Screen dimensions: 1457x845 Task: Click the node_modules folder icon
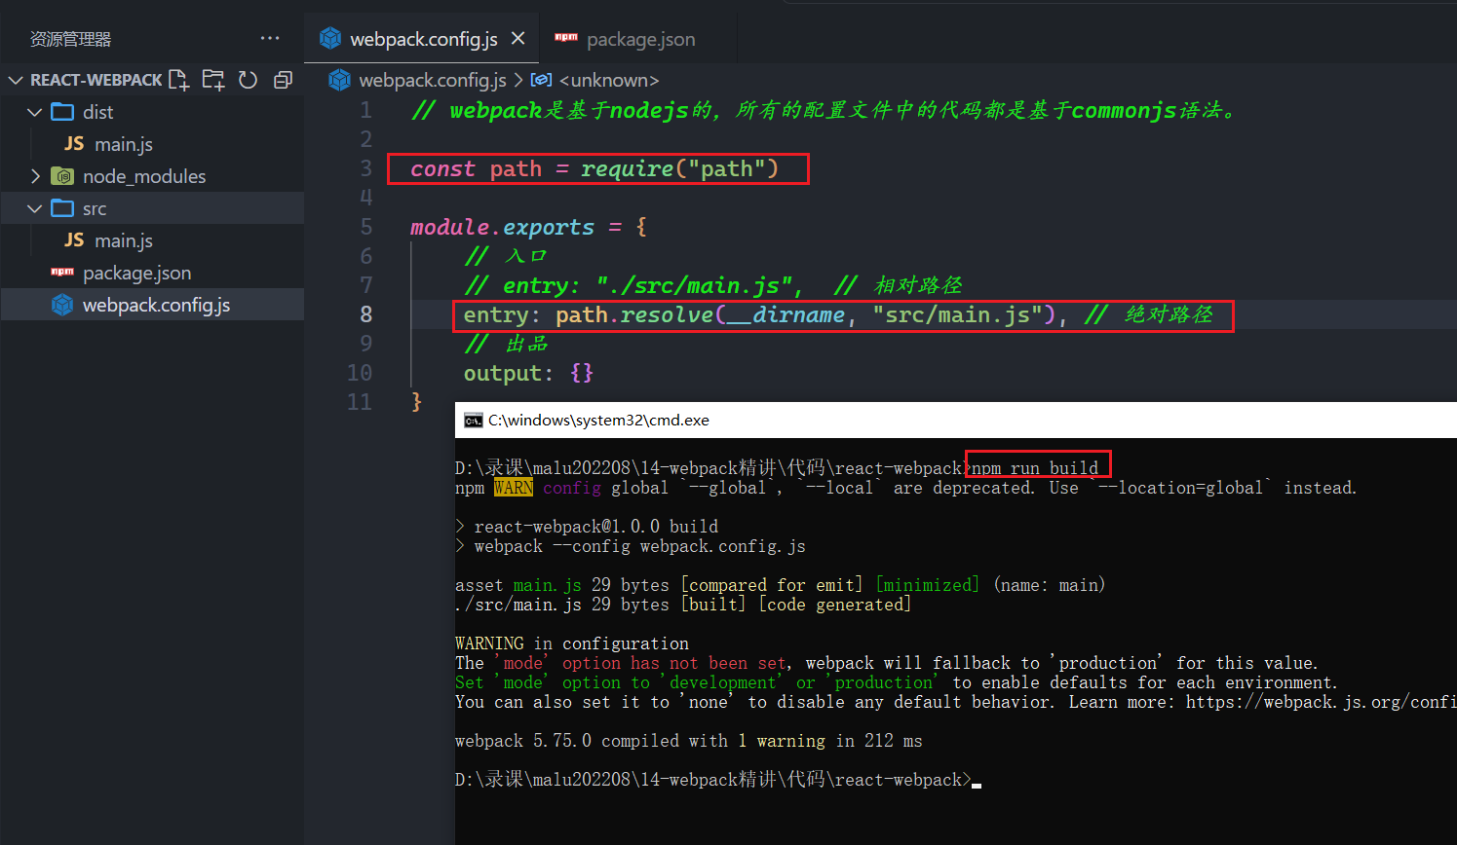[x=62, y=176]
